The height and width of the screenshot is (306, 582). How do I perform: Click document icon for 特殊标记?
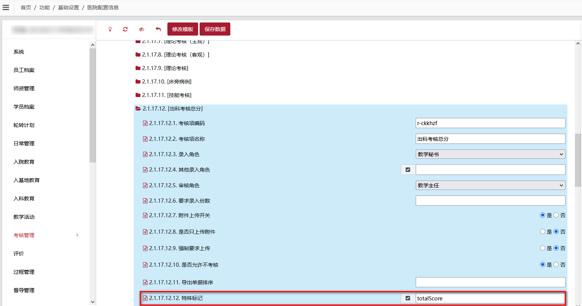145,298
